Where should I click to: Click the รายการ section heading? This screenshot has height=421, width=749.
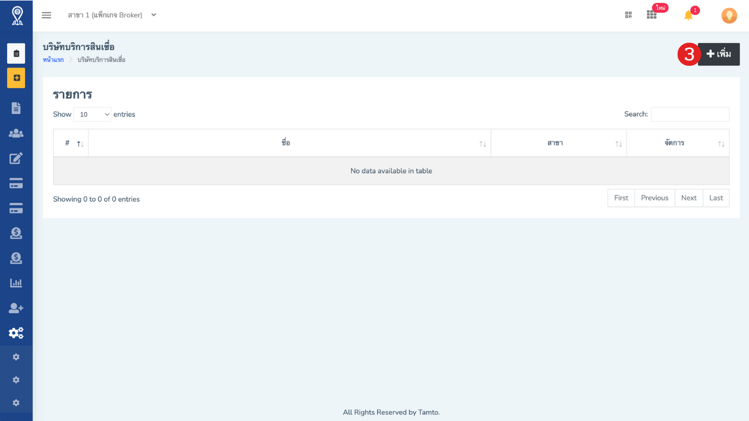tap(72, 94)
